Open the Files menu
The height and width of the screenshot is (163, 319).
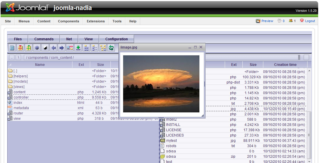click(x=18, y=39)
